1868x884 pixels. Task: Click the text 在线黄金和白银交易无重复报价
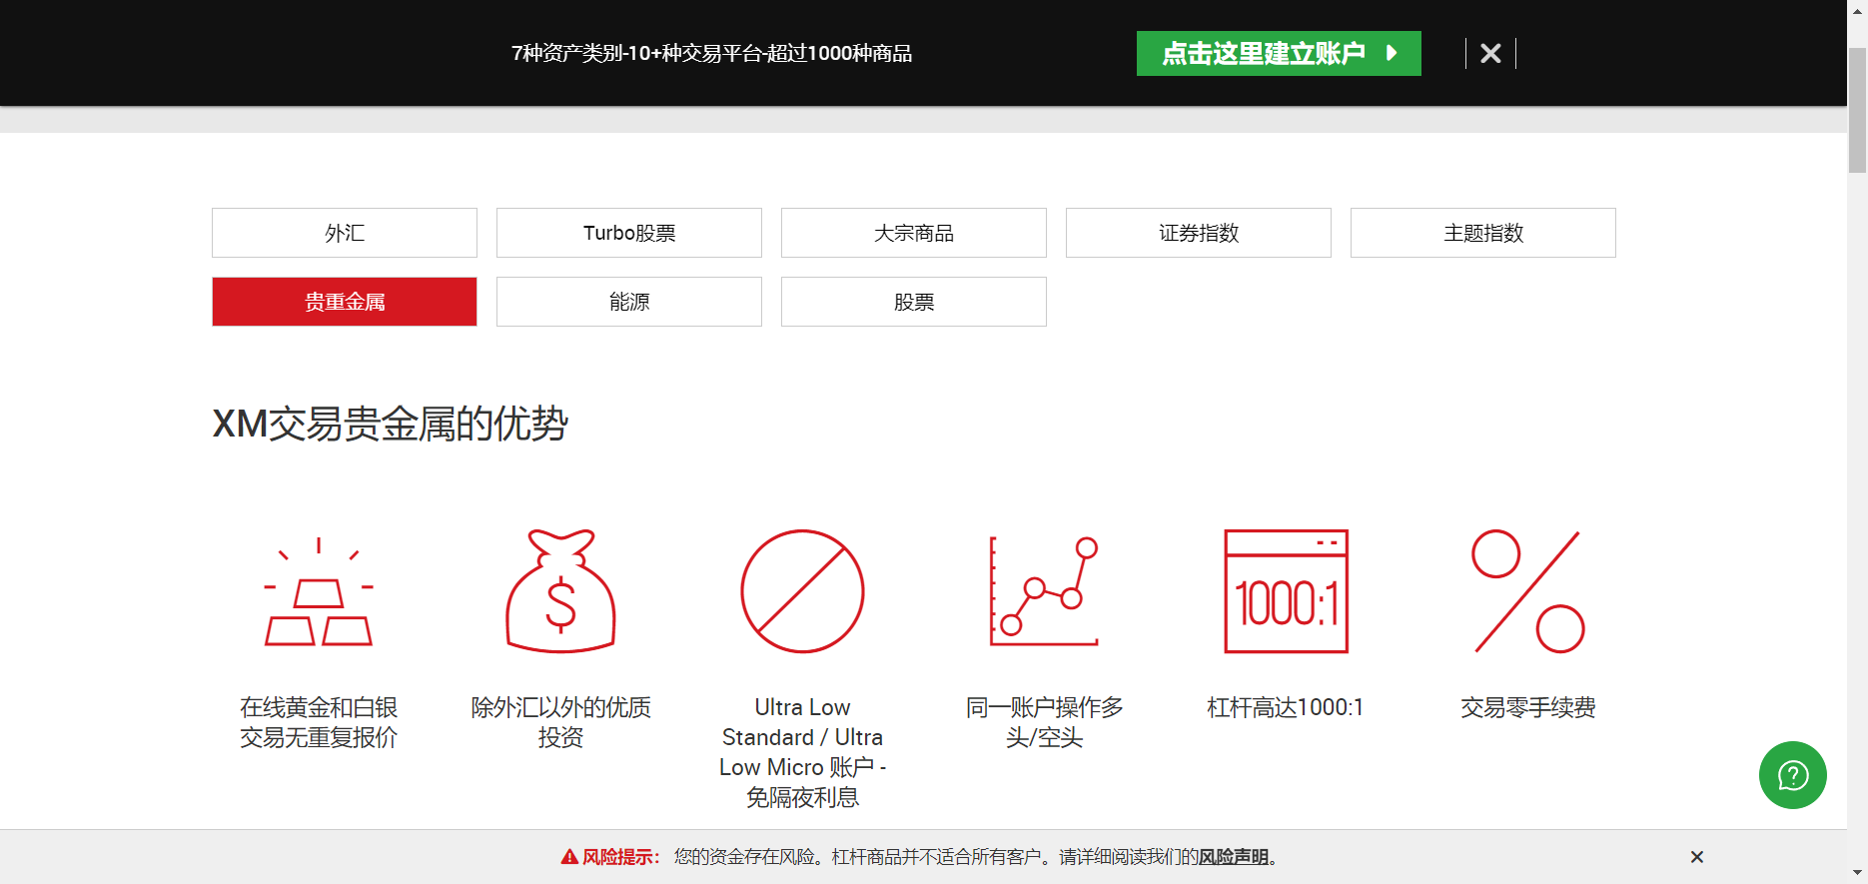(319, 722)
